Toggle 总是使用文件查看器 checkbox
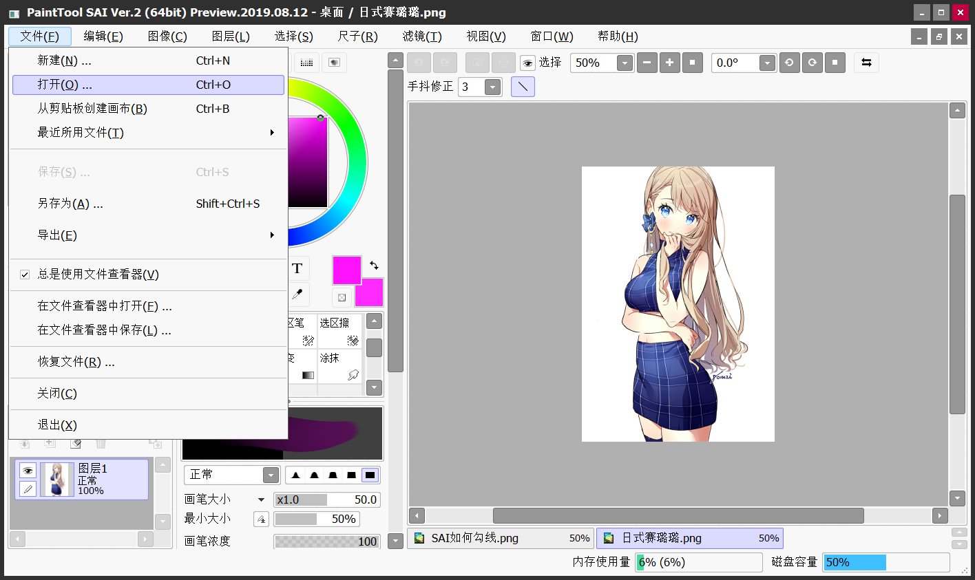Viewport: 975px width, 580px height. (x=25, y=275)
